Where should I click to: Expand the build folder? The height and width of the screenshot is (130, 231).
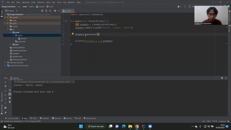click(8, 23)
